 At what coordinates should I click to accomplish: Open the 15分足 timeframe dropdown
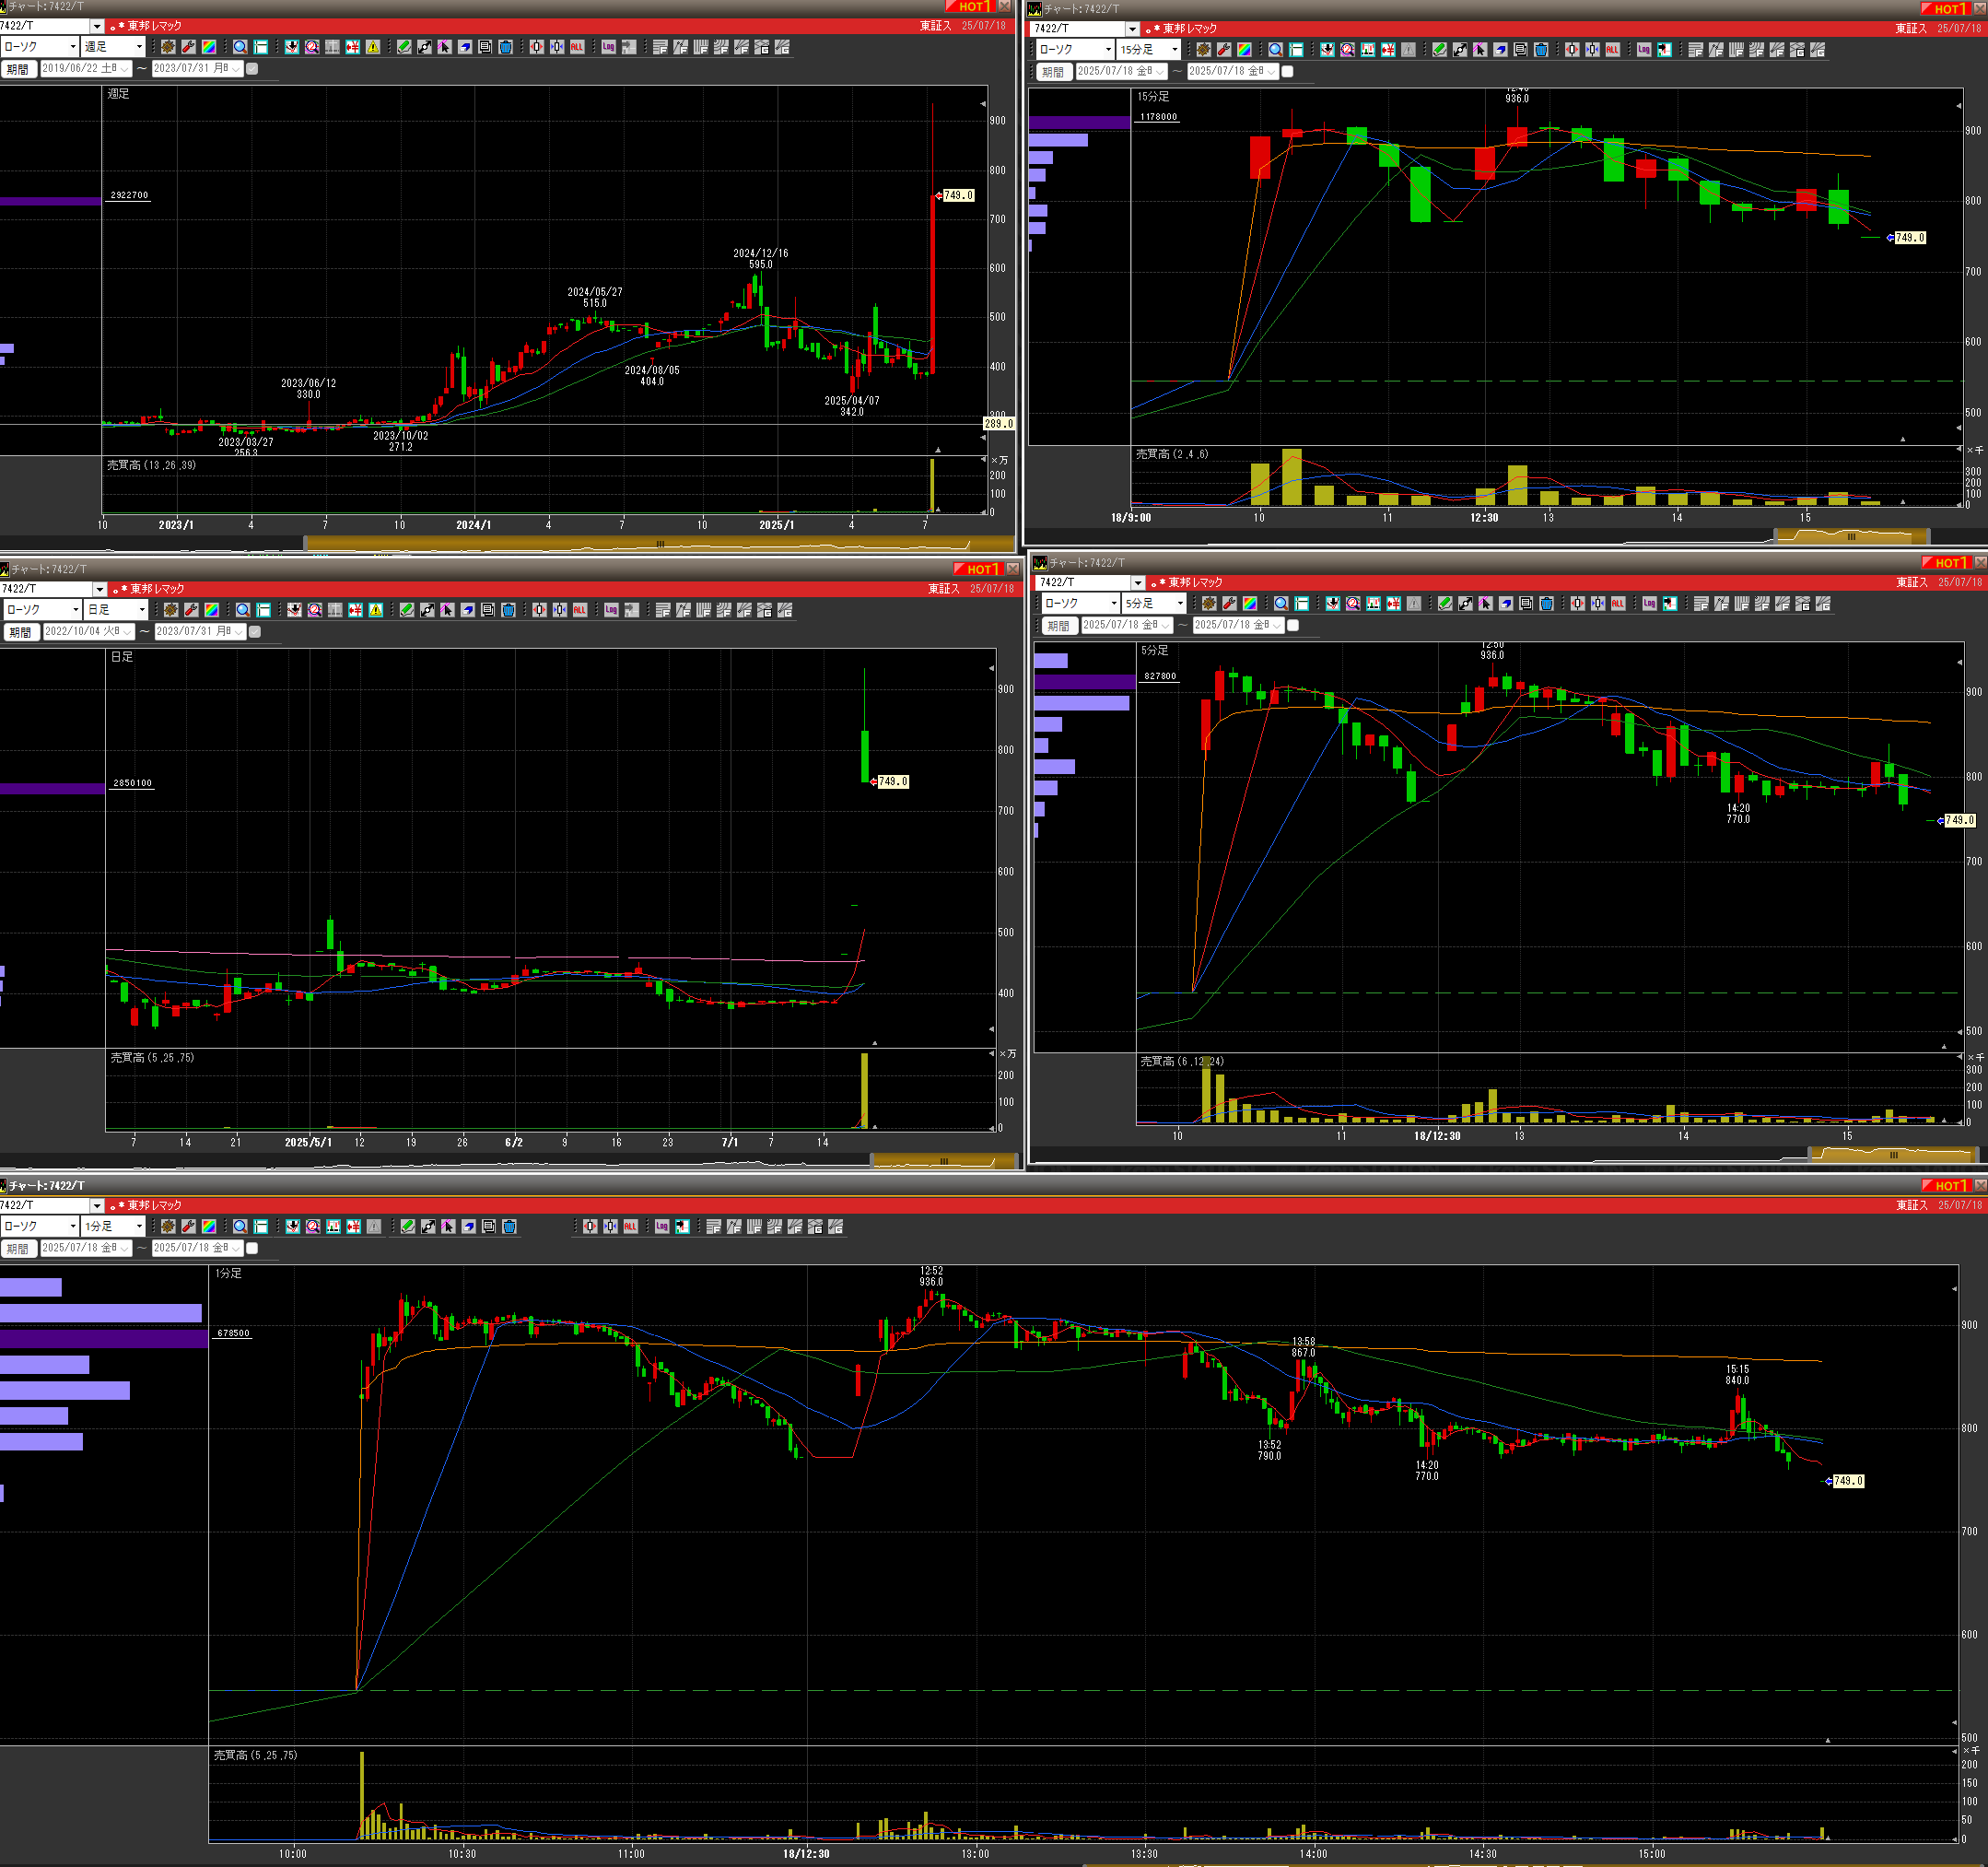(1150, 50)
